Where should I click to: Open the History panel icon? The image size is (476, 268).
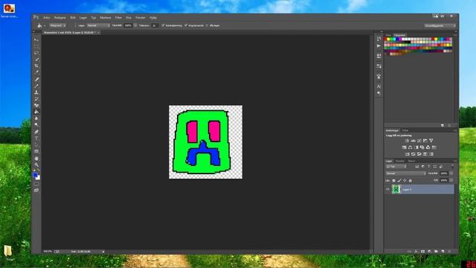pyautogui.click(x=379, y=39)
